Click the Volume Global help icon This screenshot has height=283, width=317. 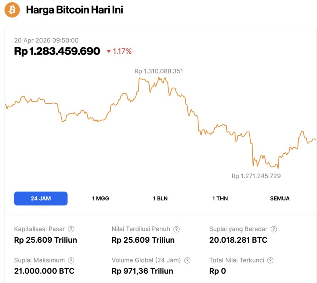[x=187, y=260]
